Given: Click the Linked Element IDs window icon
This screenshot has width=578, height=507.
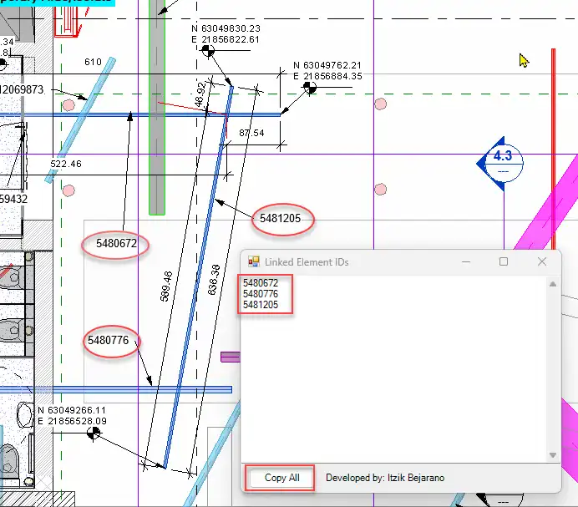Looking at the screenshot, I should (254, 261).
